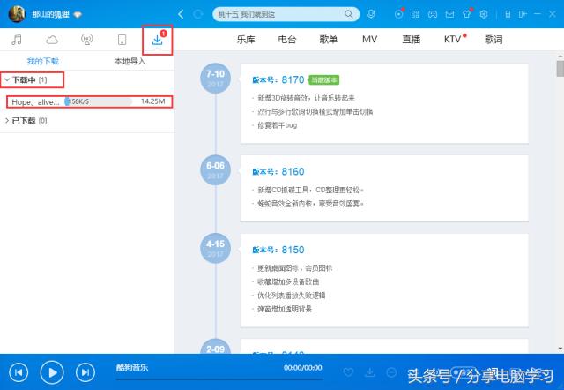Open the settings gear icon

click(x=485, y=14)
